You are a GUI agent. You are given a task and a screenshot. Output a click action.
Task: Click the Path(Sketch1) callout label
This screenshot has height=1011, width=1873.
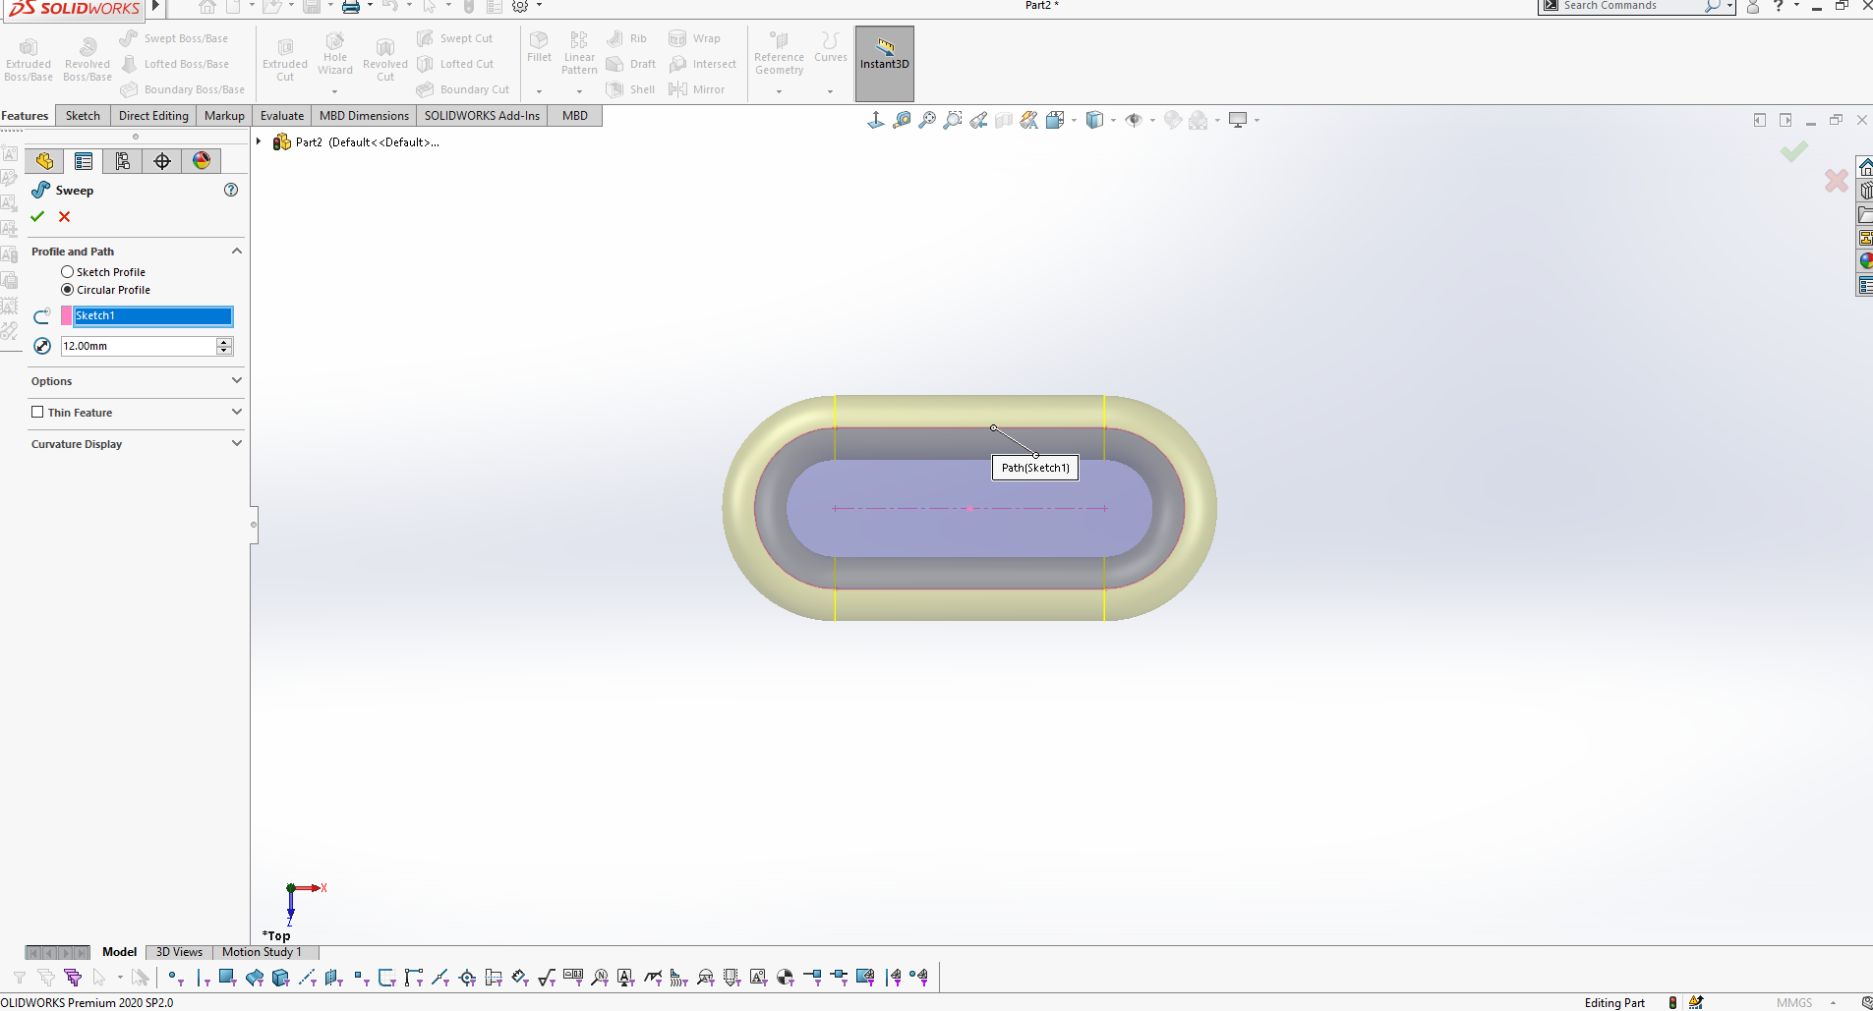pos(1035,468)
